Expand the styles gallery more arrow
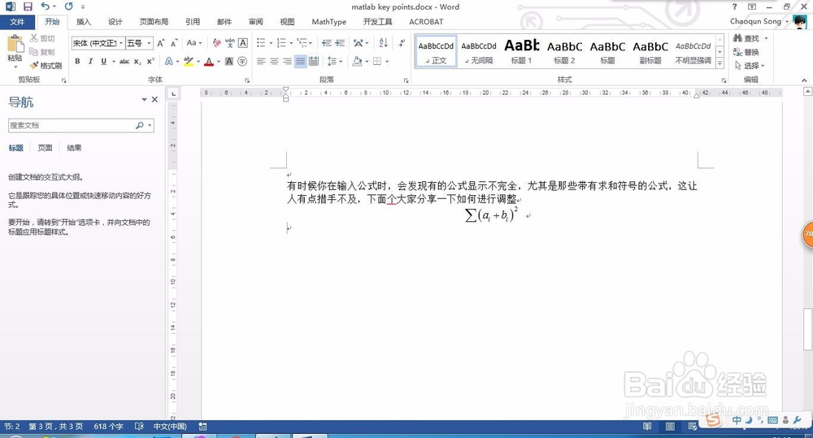 coord(720,63)
